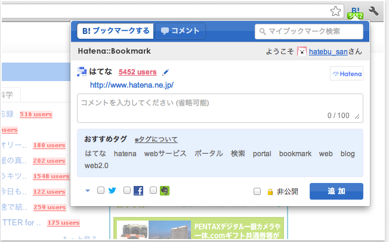This screenshot has height=242, width=389.
Task: Click the Facebook icon
Action: coord(138,191)
